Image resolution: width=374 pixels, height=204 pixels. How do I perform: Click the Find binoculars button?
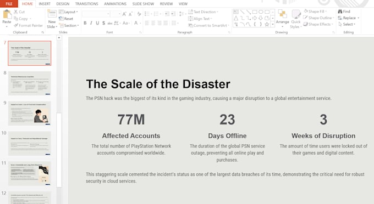[344, 11]
